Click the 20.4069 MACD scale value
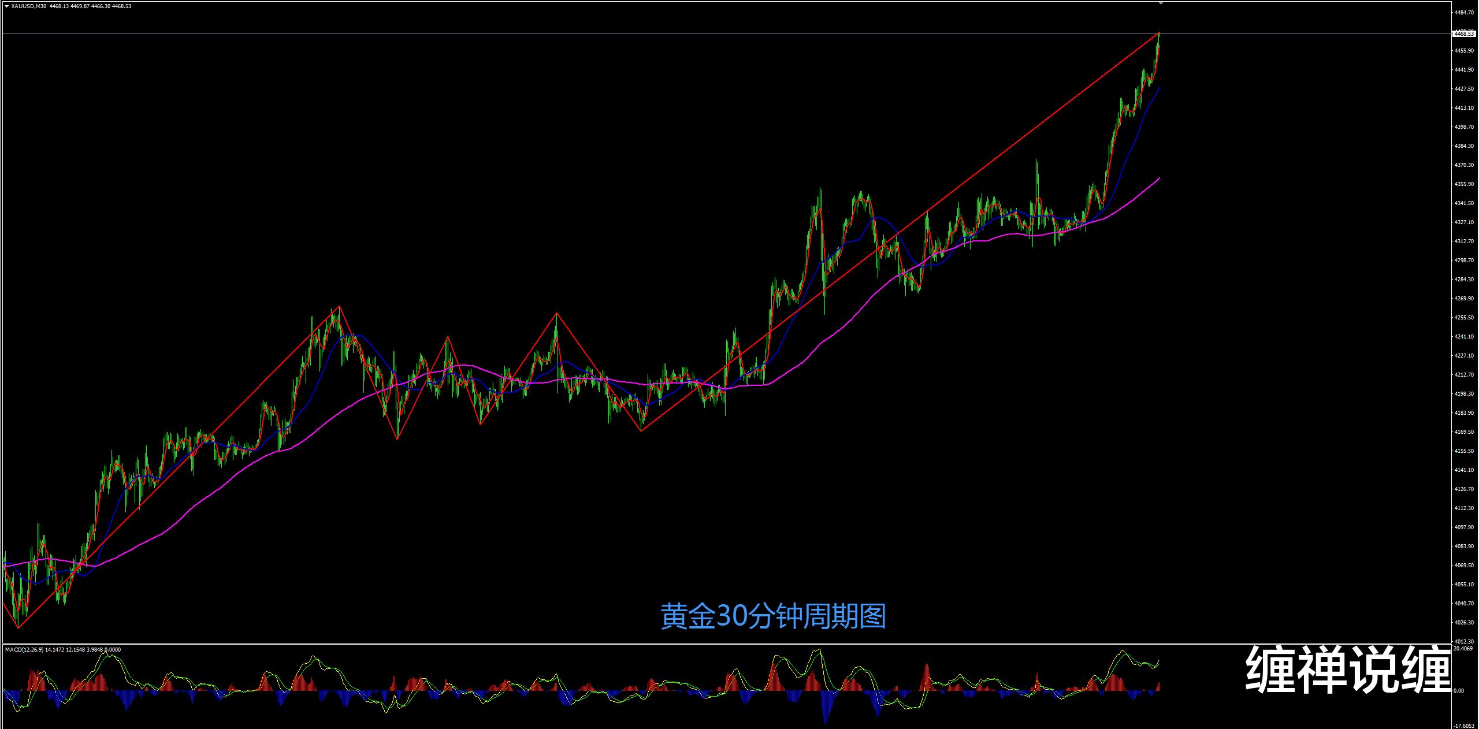Image resolution: width=1479 pixels, height=729 pixels. pos(1463,649)
